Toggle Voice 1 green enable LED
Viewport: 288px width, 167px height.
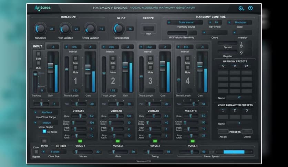pos(80,141)
